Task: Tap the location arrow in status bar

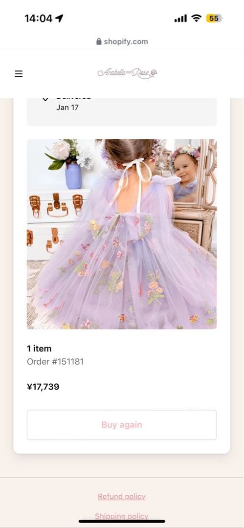Action: [x=59, y=18]
